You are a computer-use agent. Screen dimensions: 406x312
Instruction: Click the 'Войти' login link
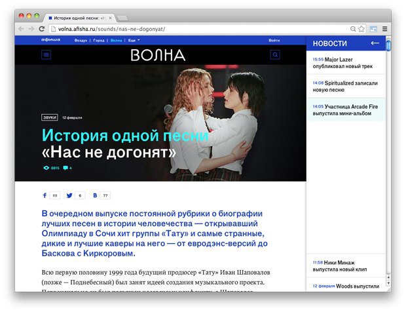[x=274, y=41]
